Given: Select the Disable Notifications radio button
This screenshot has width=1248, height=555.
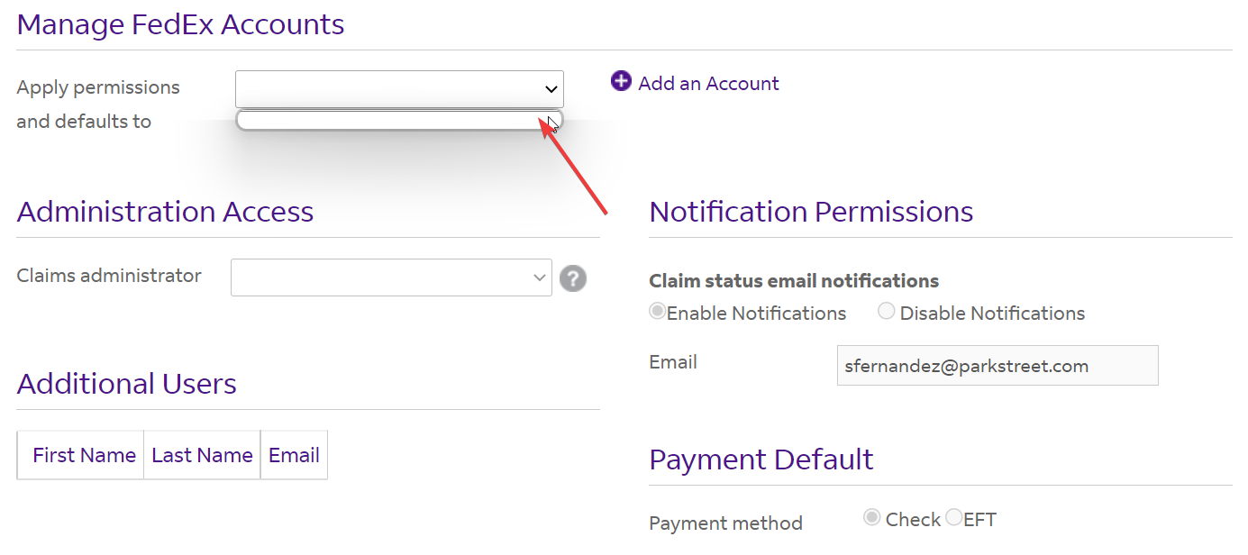Looking at the screenshot, I should click(887, 312).
